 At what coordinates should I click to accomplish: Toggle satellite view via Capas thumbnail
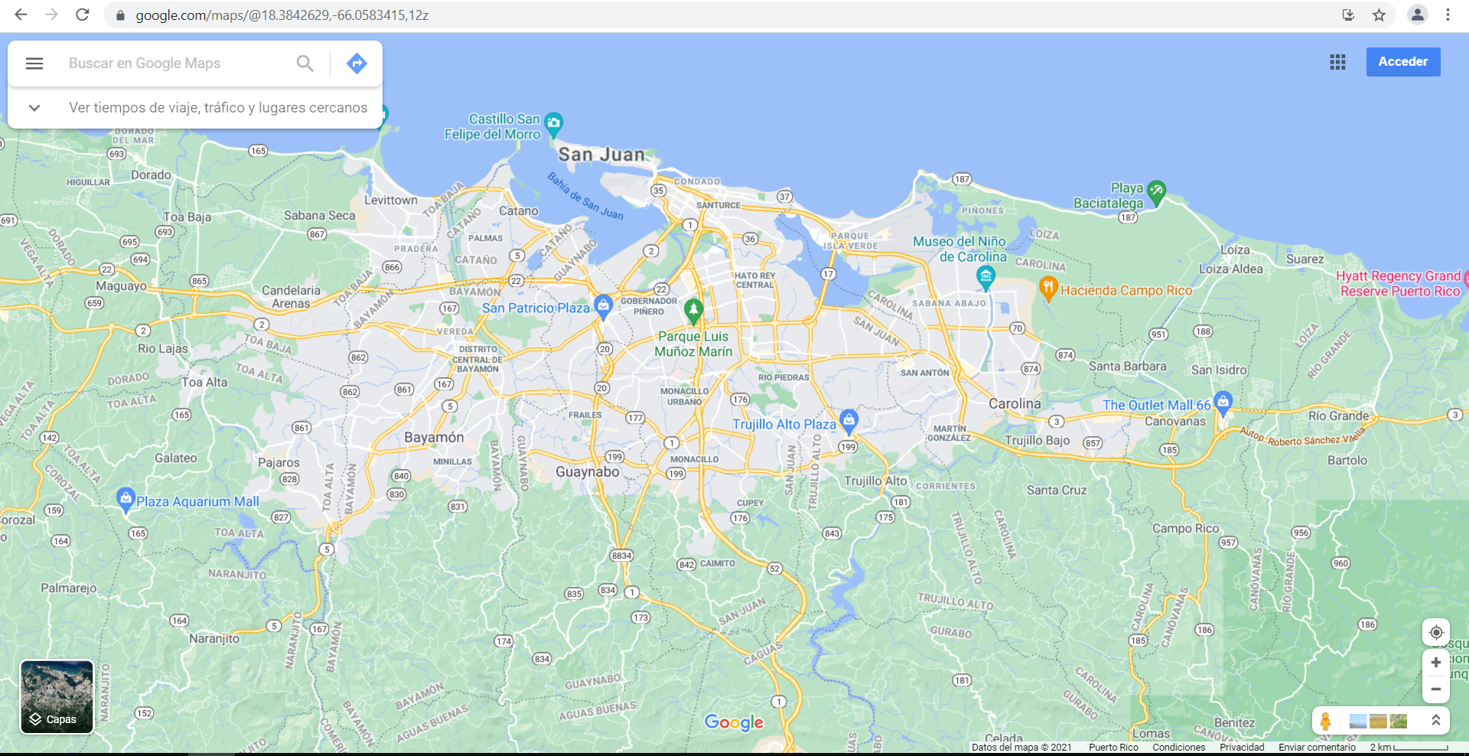pyautogui.click(x=57, y=696)
